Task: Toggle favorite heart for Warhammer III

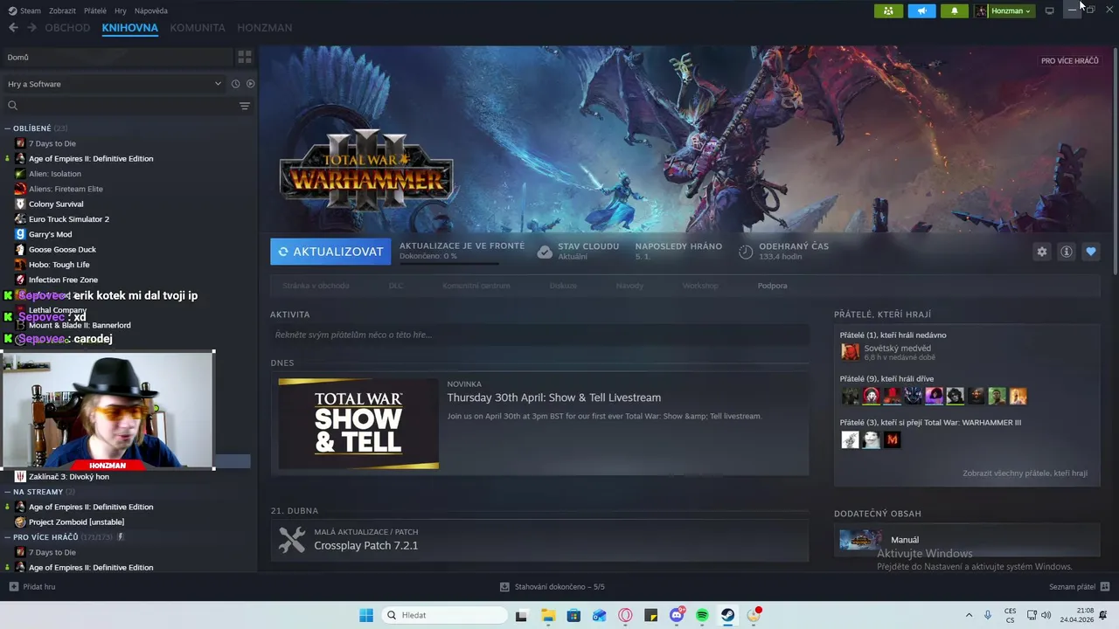Action: [x=1091, y=252]
